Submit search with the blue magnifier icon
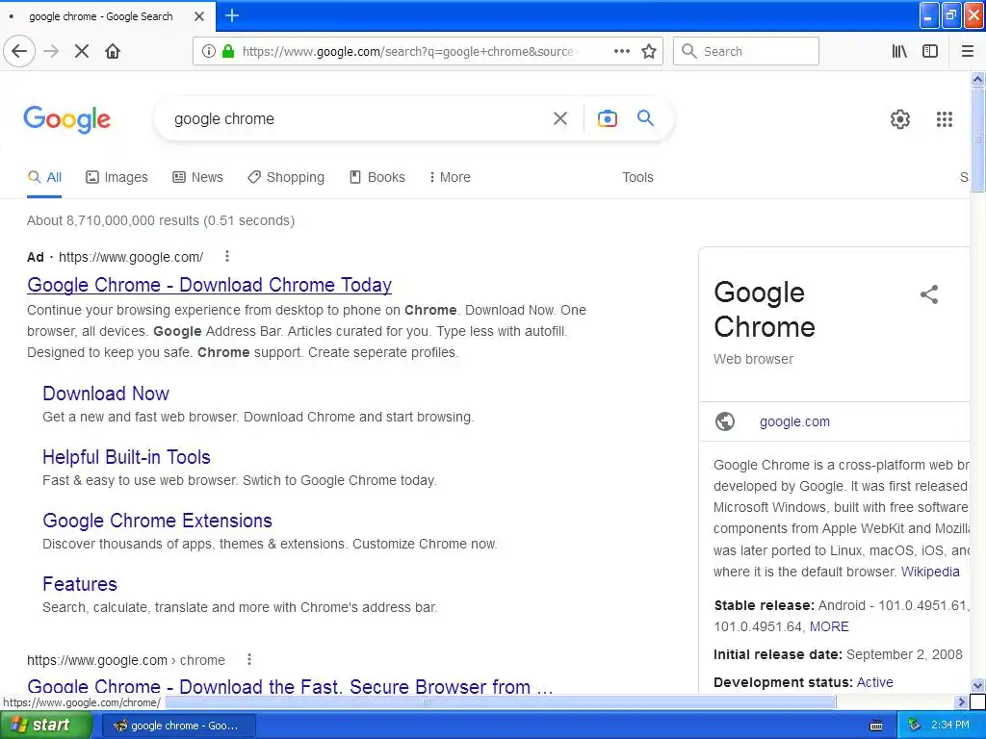Screen dimensions: 986x739 pyautogui.click(x=645, y=117)
